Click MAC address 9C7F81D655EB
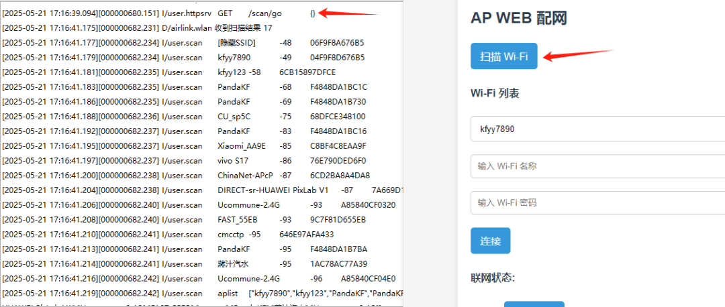 [x=338, y=219]
